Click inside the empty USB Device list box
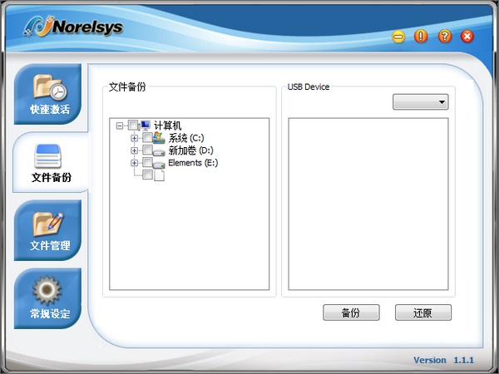The width and height of the screenshot is (499, 374). (368, 204)
